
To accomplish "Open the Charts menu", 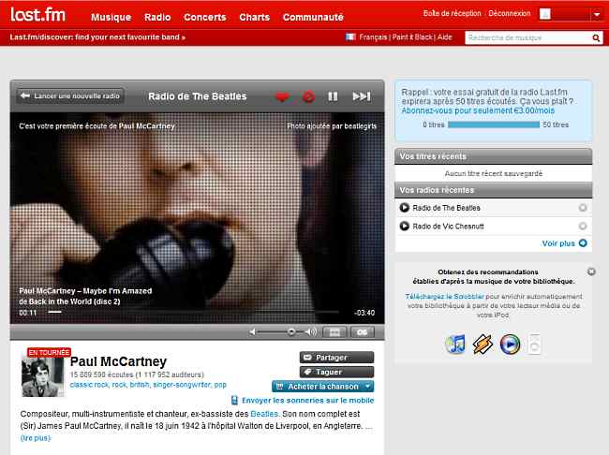I will coord(255,17).
